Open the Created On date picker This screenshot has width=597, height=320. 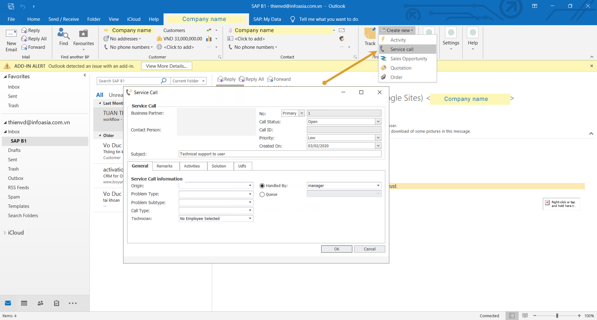click(378, 146)
